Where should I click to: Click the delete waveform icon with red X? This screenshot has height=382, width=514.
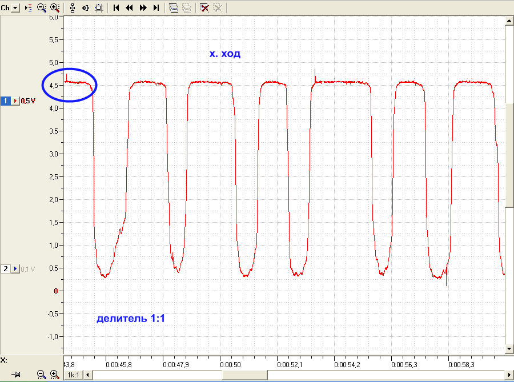(x=204, y=8)
